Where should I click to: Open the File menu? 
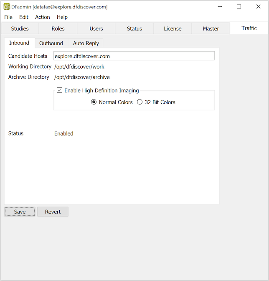tap(8, 17)
